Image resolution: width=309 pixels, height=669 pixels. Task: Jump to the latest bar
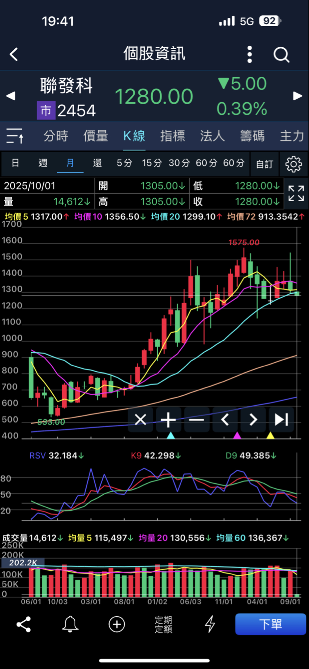[x=281, y=419]
